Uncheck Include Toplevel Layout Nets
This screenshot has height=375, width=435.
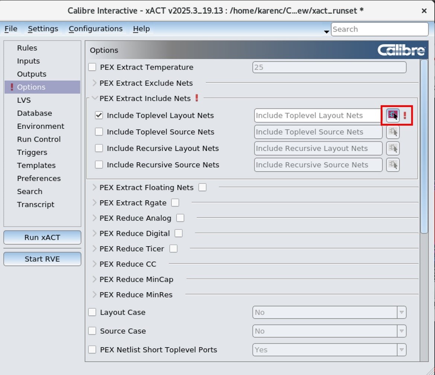click(x=99, y=116)
